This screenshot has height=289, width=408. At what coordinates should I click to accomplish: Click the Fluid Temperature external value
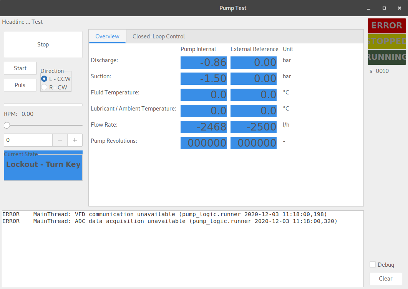coord(254,95)
